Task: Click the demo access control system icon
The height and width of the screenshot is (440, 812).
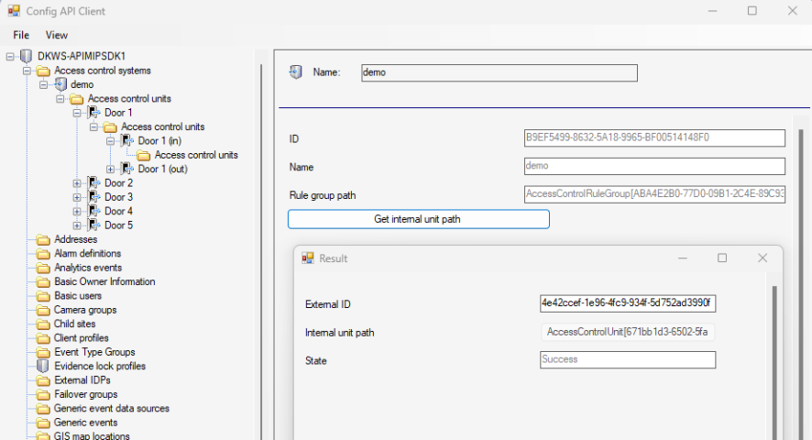Action: [60, 84]
